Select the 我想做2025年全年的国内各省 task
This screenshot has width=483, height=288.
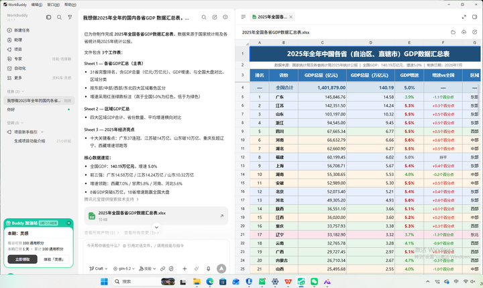(x=39, y=101)
